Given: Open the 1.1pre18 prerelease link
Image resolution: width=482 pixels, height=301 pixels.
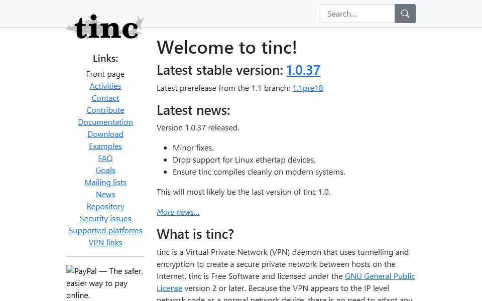Looking at the screenshot, I should coord(307,88).
